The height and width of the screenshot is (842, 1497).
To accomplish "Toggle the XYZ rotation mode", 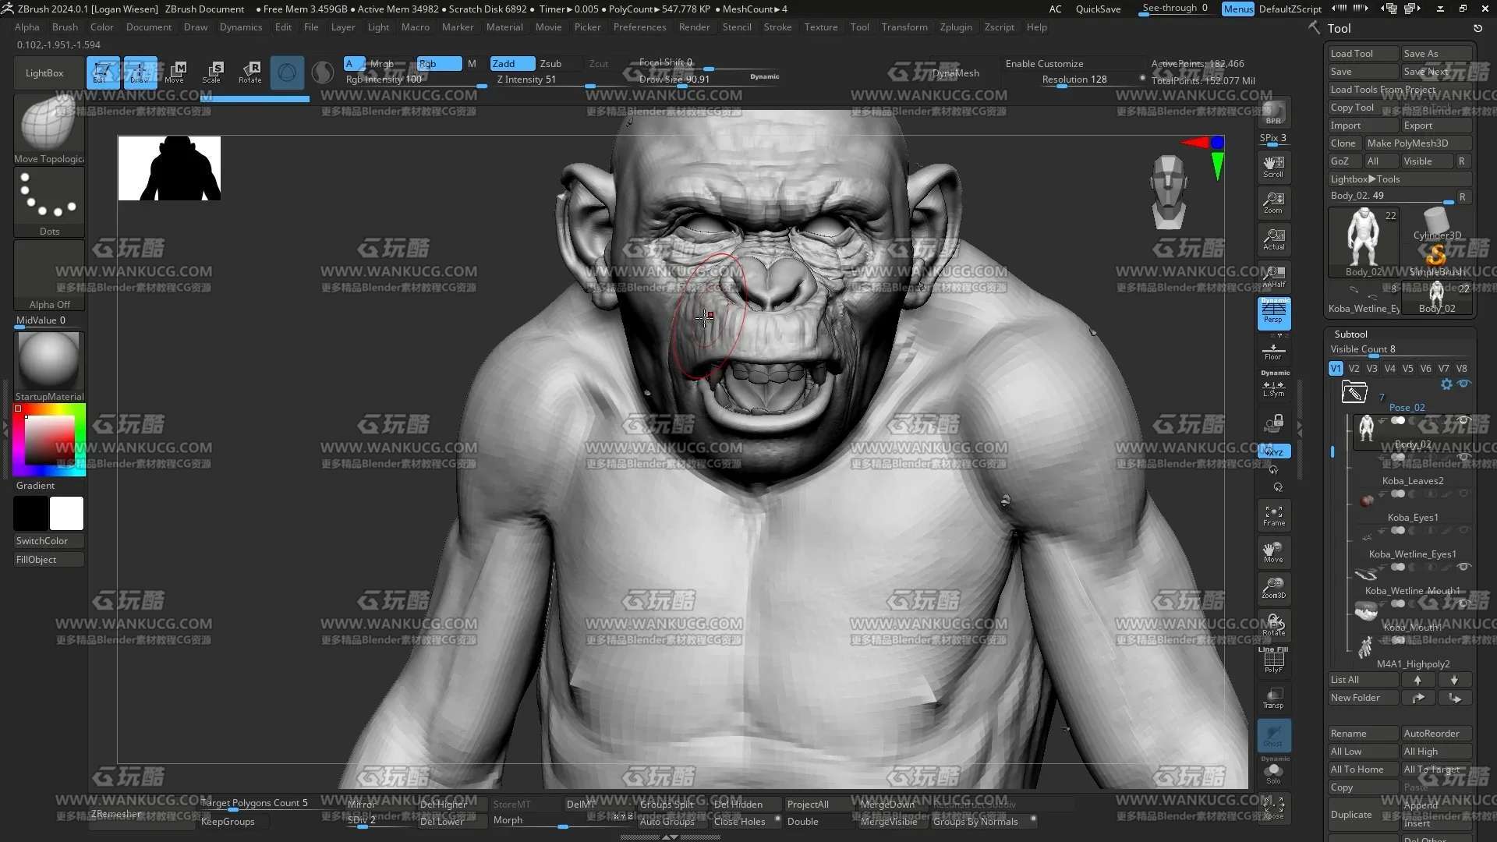I will pos(1274,451).
